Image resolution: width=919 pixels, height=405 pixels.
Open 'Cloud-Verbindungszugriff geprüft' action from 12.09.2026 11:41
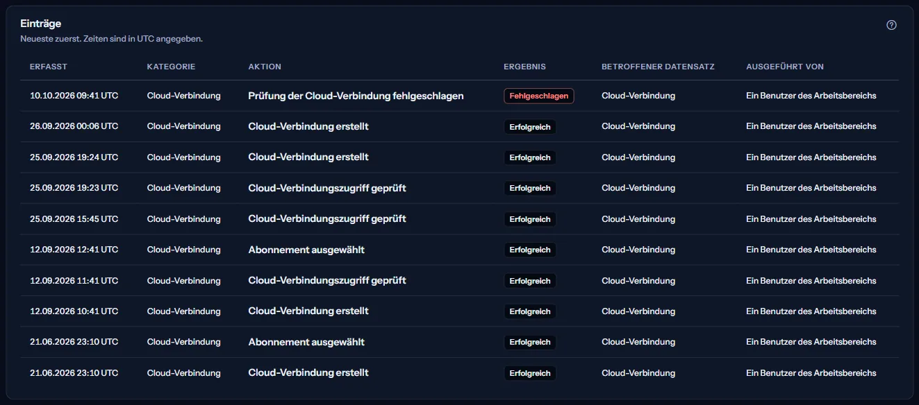coord(327,281)
